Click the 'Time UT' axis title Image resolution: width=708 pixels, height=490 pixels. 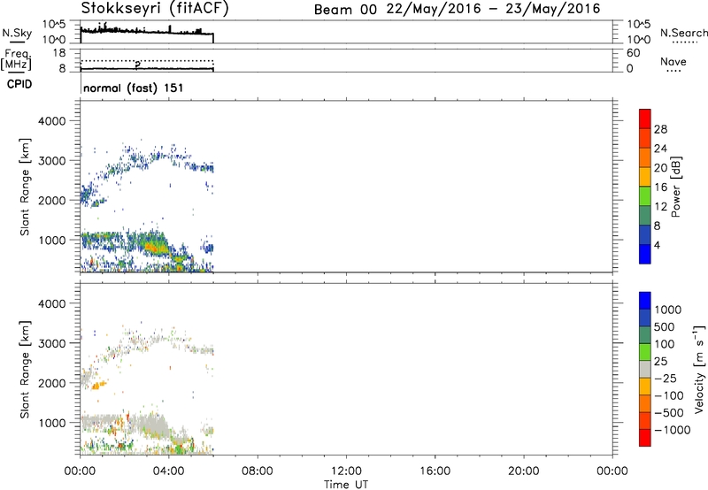(x=346, y=485)
